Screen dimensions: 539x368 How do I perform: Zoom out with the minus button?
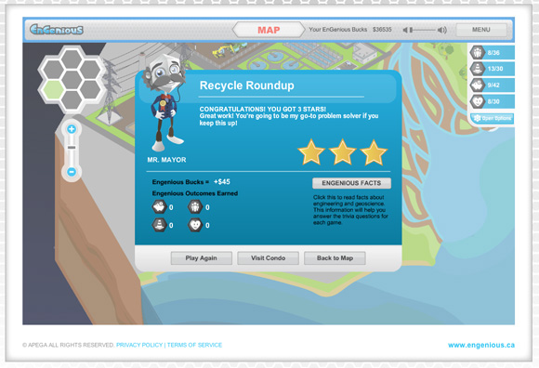pyautogui.click(x=72, y=172)
